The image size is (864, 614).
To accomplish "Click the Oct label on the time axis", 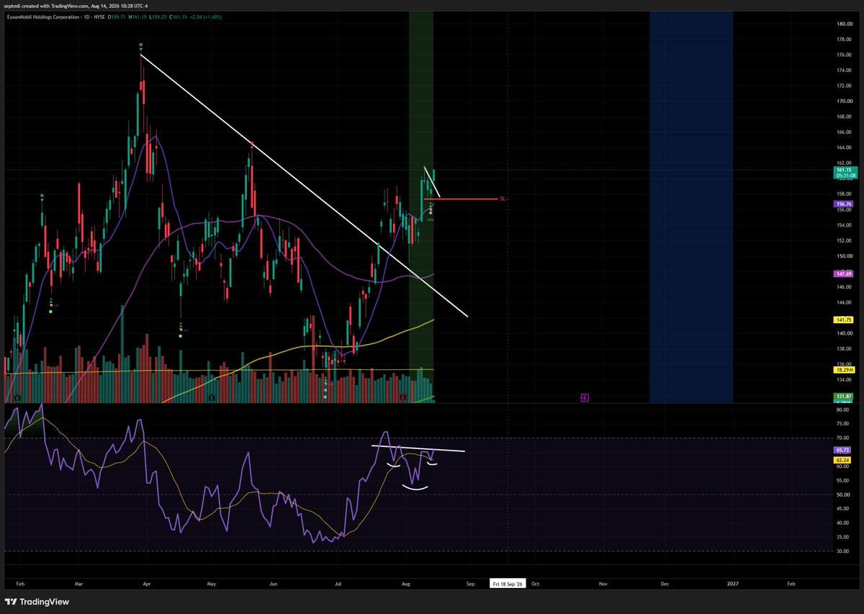I will tap(535, 584).
